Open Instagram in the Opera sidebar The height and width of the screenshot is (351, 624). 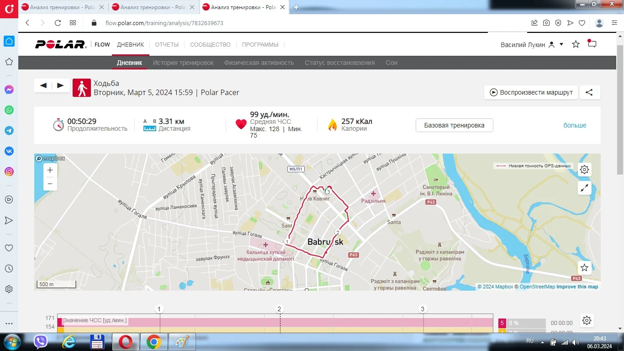point(9,172)
